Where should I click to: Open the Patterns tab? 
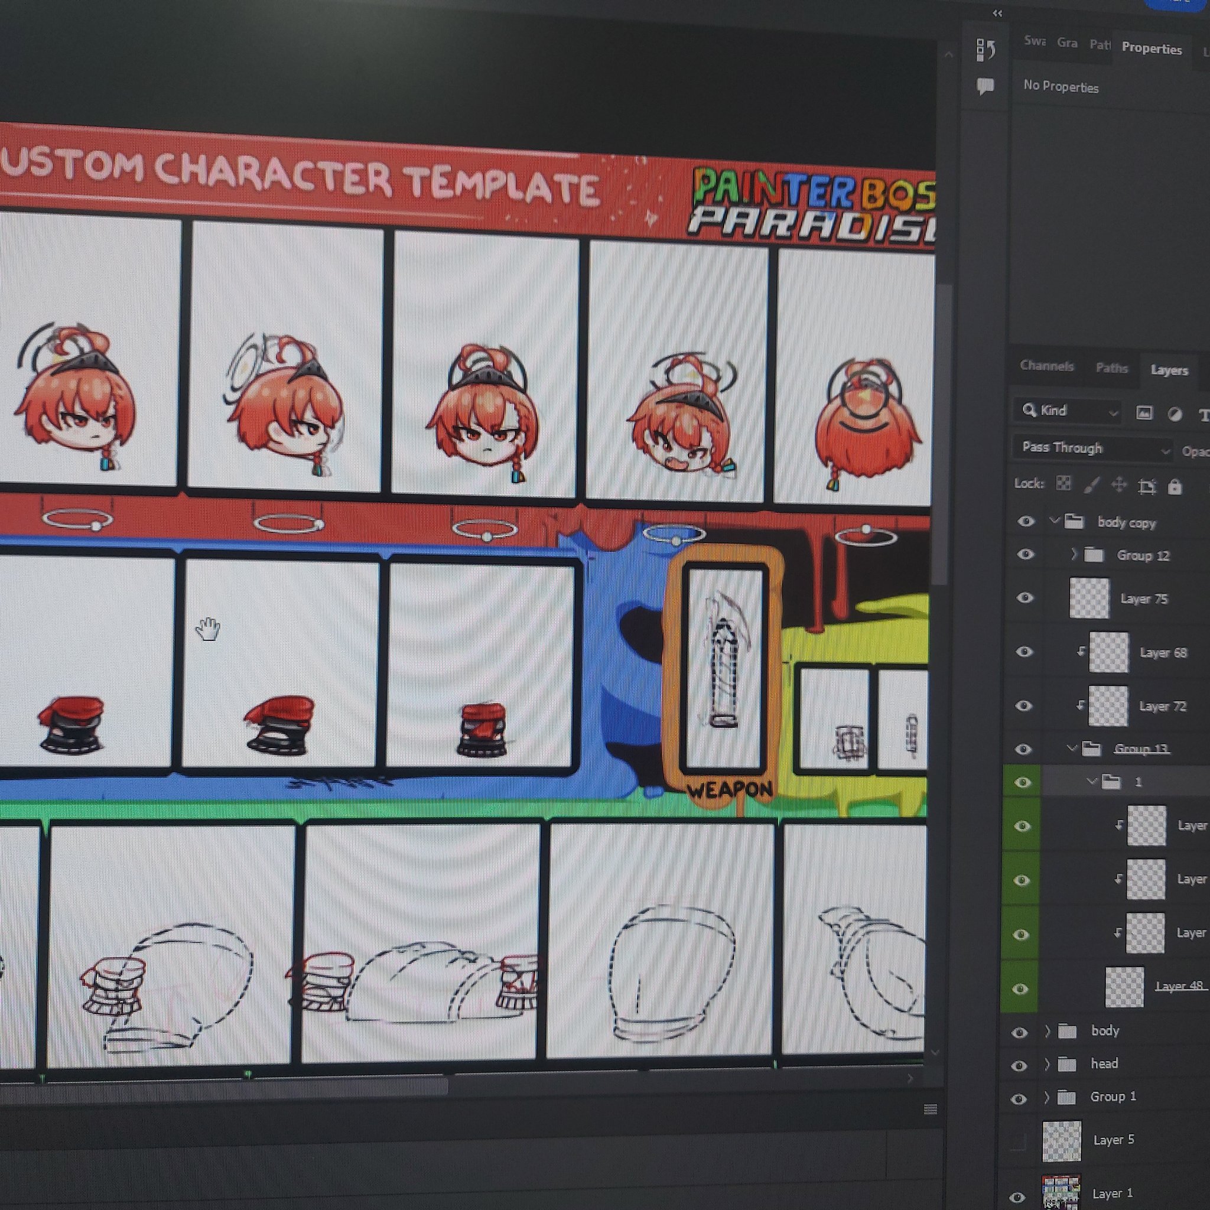tap(1100, 44)
